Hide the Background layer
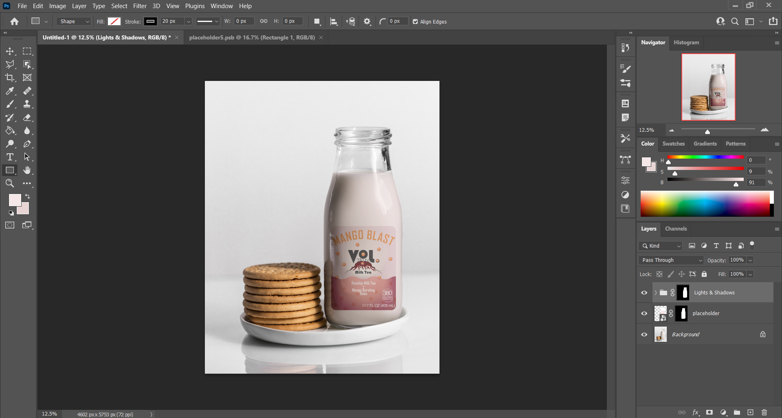The width and height of the screenshot is (782, 418). (x=644, y=335)
